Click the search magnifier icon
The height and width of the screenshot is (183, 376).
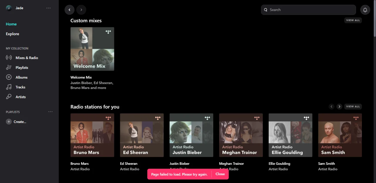266,10
